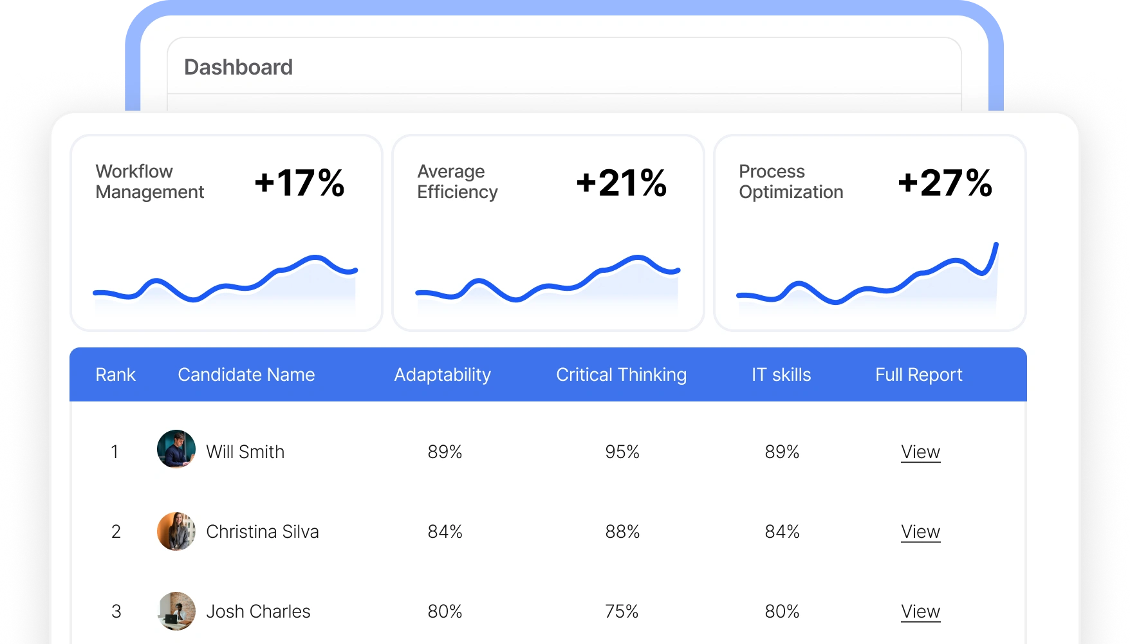Click rank number 3
Screen dimensions: 1130x644
[116, 612]
